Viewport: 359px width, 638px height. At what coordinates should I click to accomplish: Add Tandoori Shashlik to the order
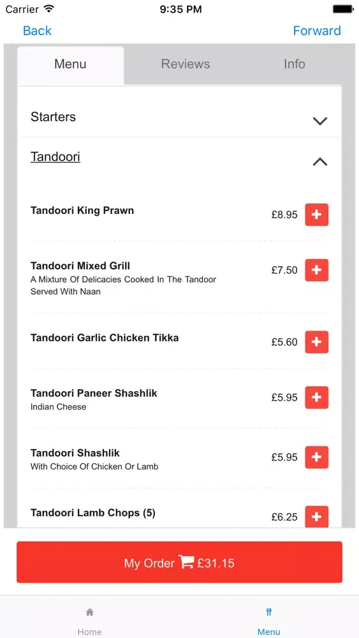click(x=317, y=457)
